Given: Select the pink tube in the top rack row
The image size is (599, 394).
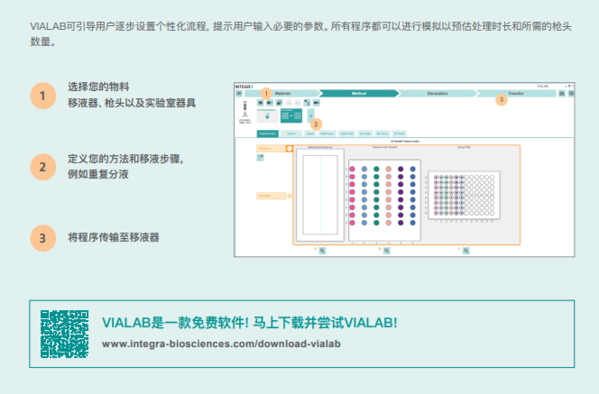Looking at the screenshot, I should [x=352, y=169].
